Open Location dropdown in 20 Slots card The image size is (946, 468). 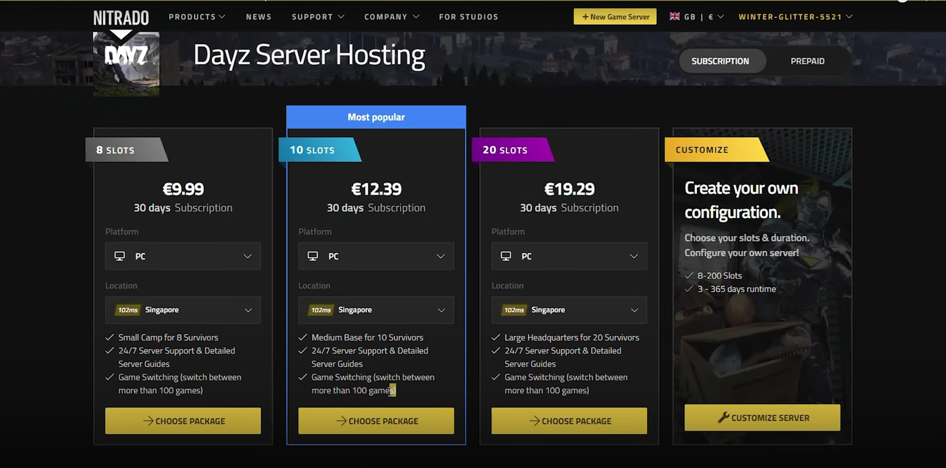[569, 310]
